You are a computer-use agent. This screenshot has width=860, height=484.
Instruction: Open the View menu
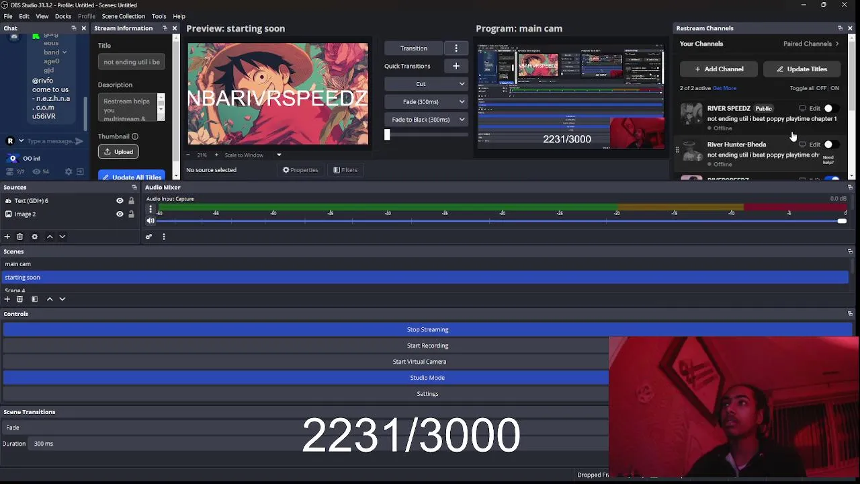(x=42, y=16)
